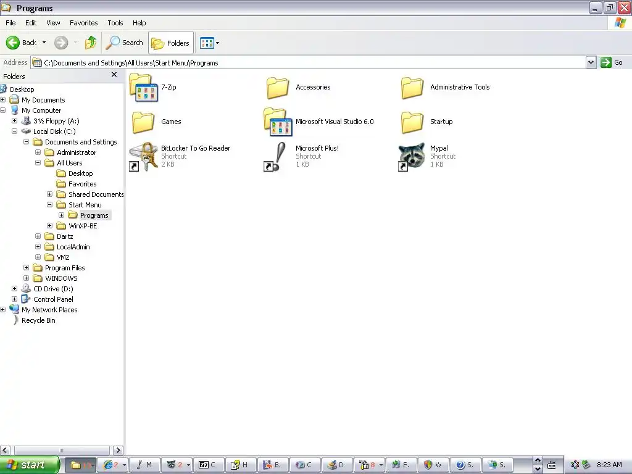
Task: Expand the Shared Documents node
Action: pyautogui.click(x=49, y=194)
